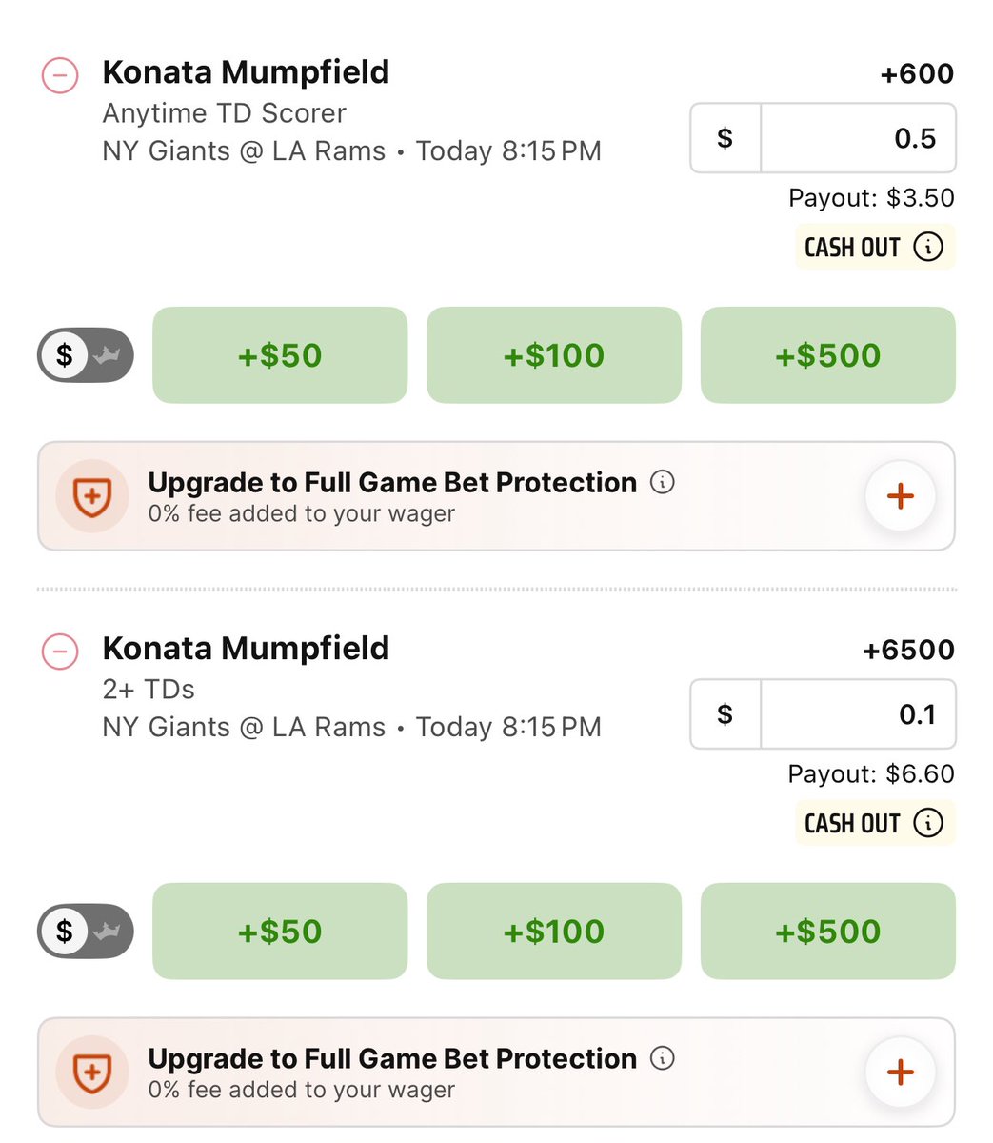Screen dimensions: 993x1143
Task: Add +$100 to the Anytime TD wager
Action: point(554,355)
